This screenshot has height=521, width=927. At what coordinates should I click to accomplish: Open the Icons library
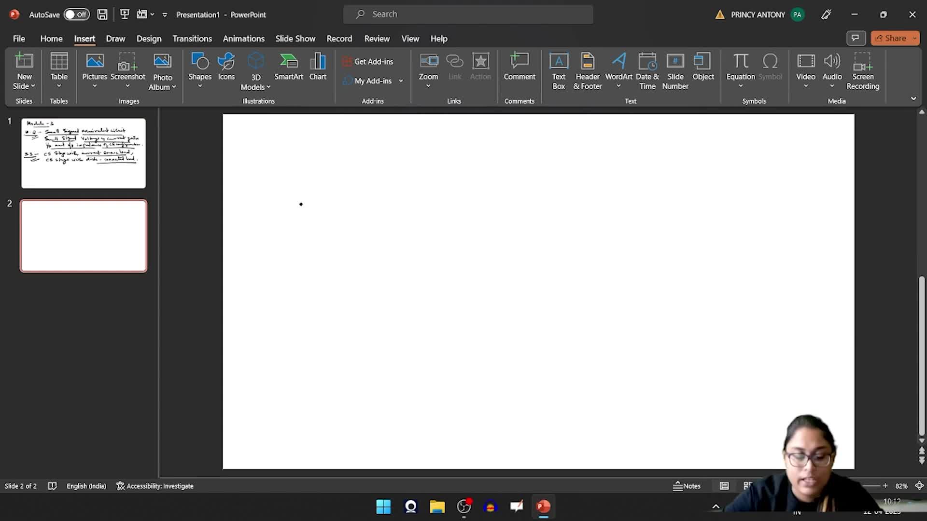pos(226,67)
